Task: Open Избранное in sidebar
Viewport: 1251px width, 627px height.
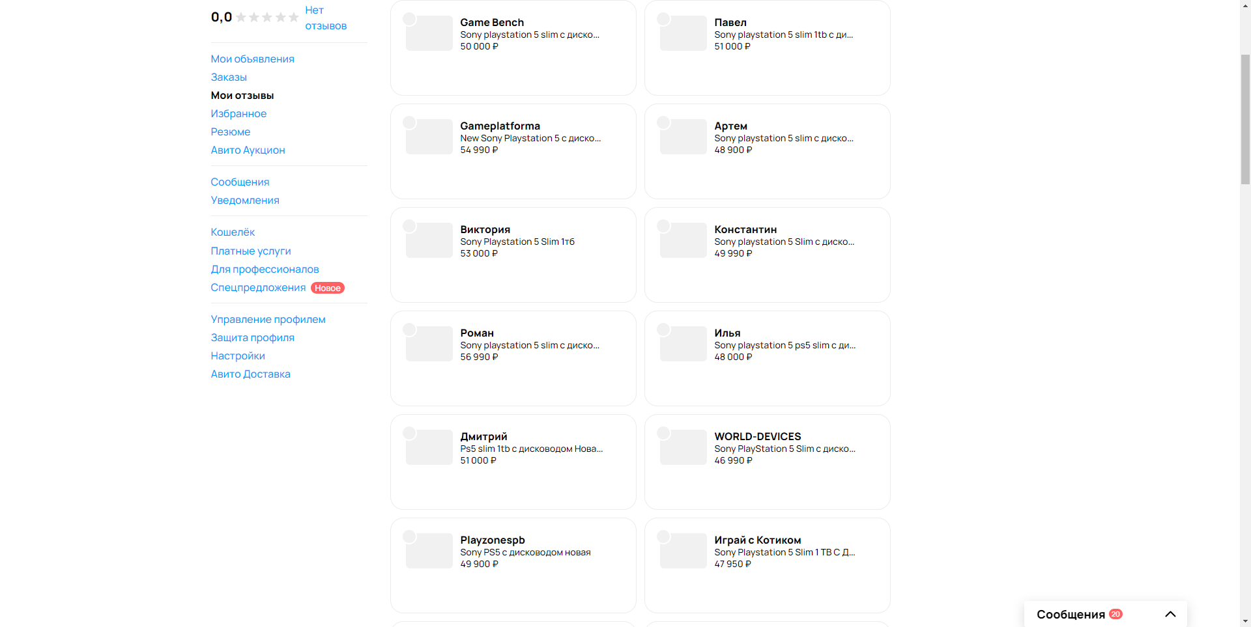Action: tap(238, 113)
